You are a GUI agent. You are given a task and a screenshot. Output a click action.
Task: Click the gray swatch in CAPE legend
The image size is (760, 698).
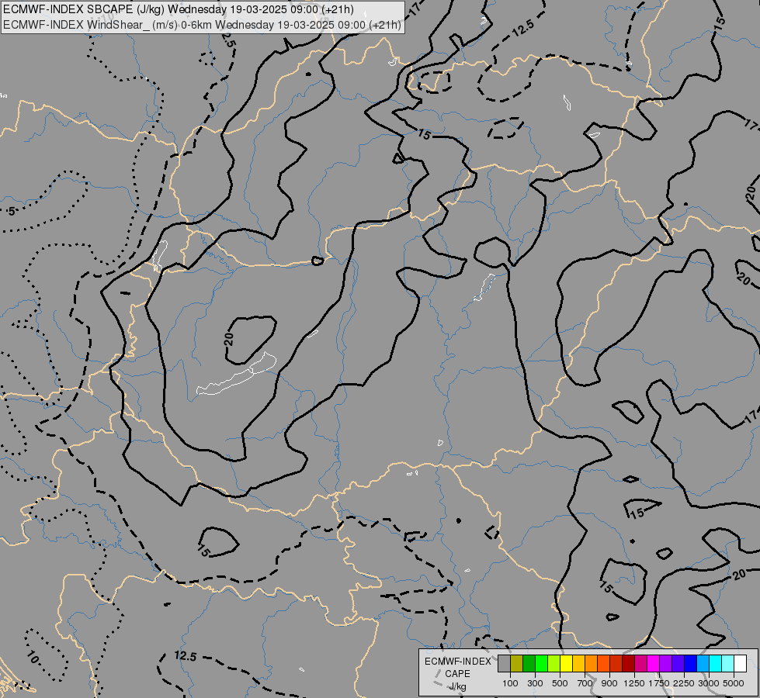504,663
